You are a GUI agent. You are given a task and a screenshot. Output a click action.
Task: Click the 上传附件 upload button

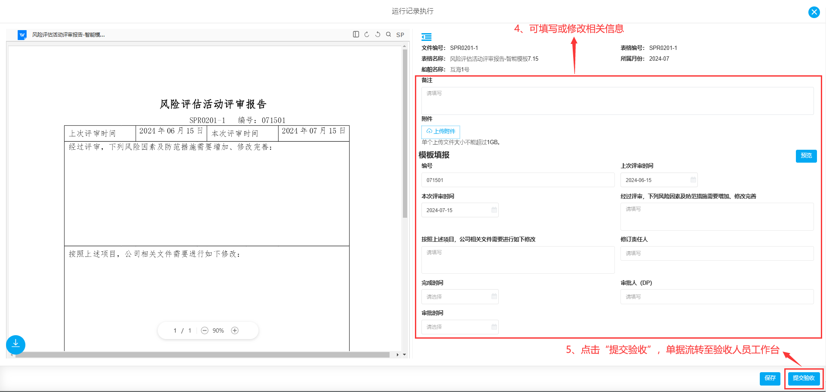441,131
